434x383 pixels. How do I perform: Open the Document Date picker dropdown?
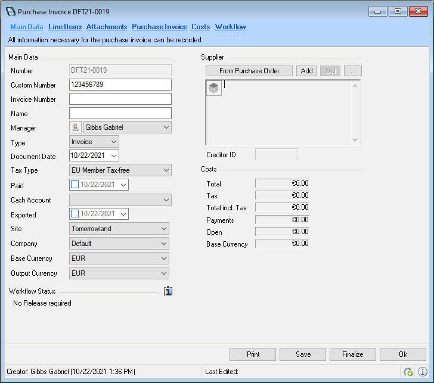114,156
